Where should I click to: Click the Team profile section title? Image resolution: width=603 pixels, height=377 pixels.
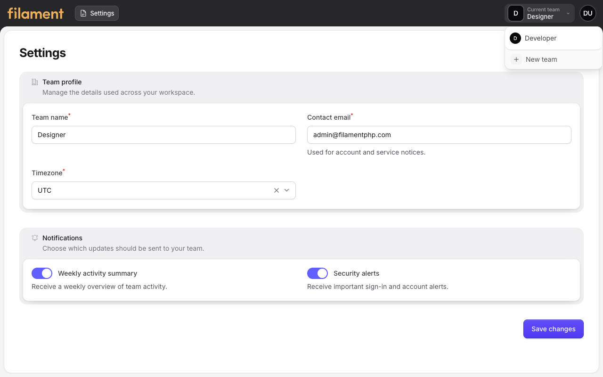[x=62, y=82]
